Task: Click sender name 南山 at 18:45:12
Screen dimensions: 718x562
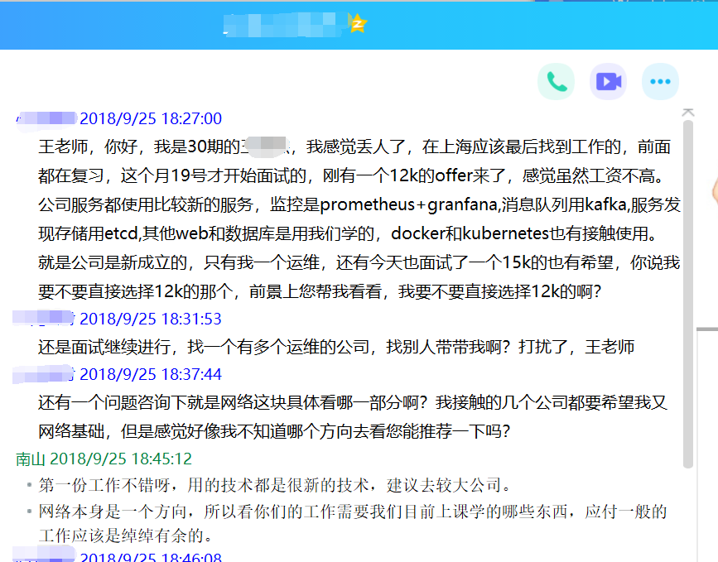Action: click(31, 458)
